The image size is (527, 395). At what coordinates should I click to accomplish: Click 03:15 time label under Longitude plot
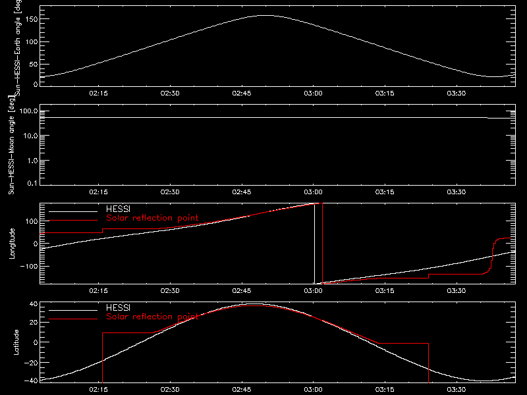pos(385,291)
